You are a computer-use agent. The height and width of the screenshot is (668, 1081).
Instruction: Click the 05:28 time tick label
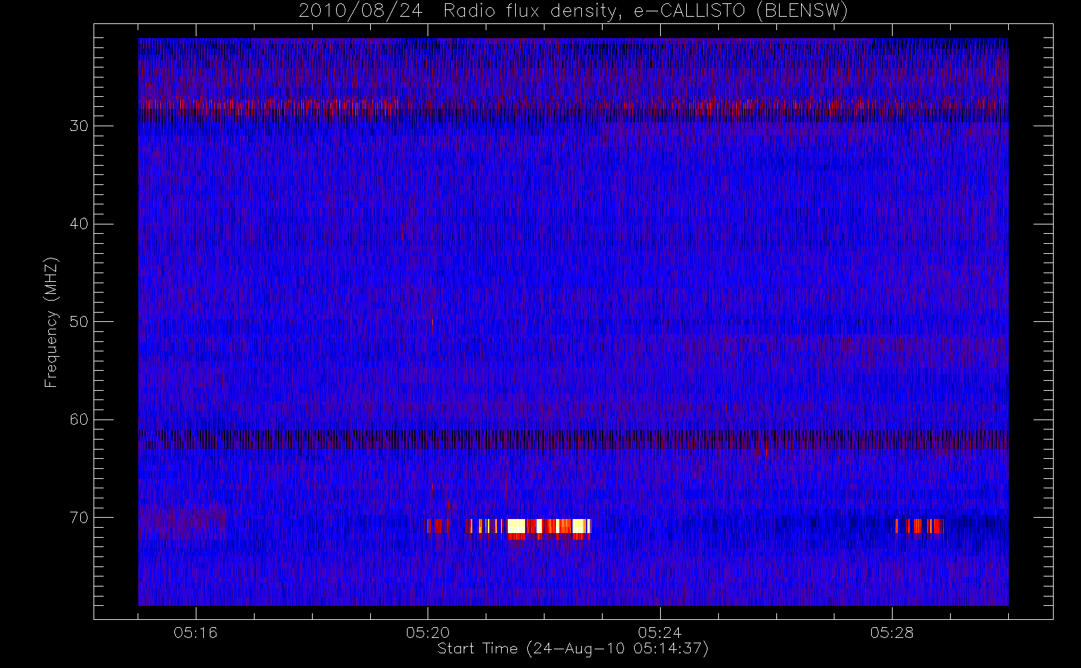[x=892, y=633]
